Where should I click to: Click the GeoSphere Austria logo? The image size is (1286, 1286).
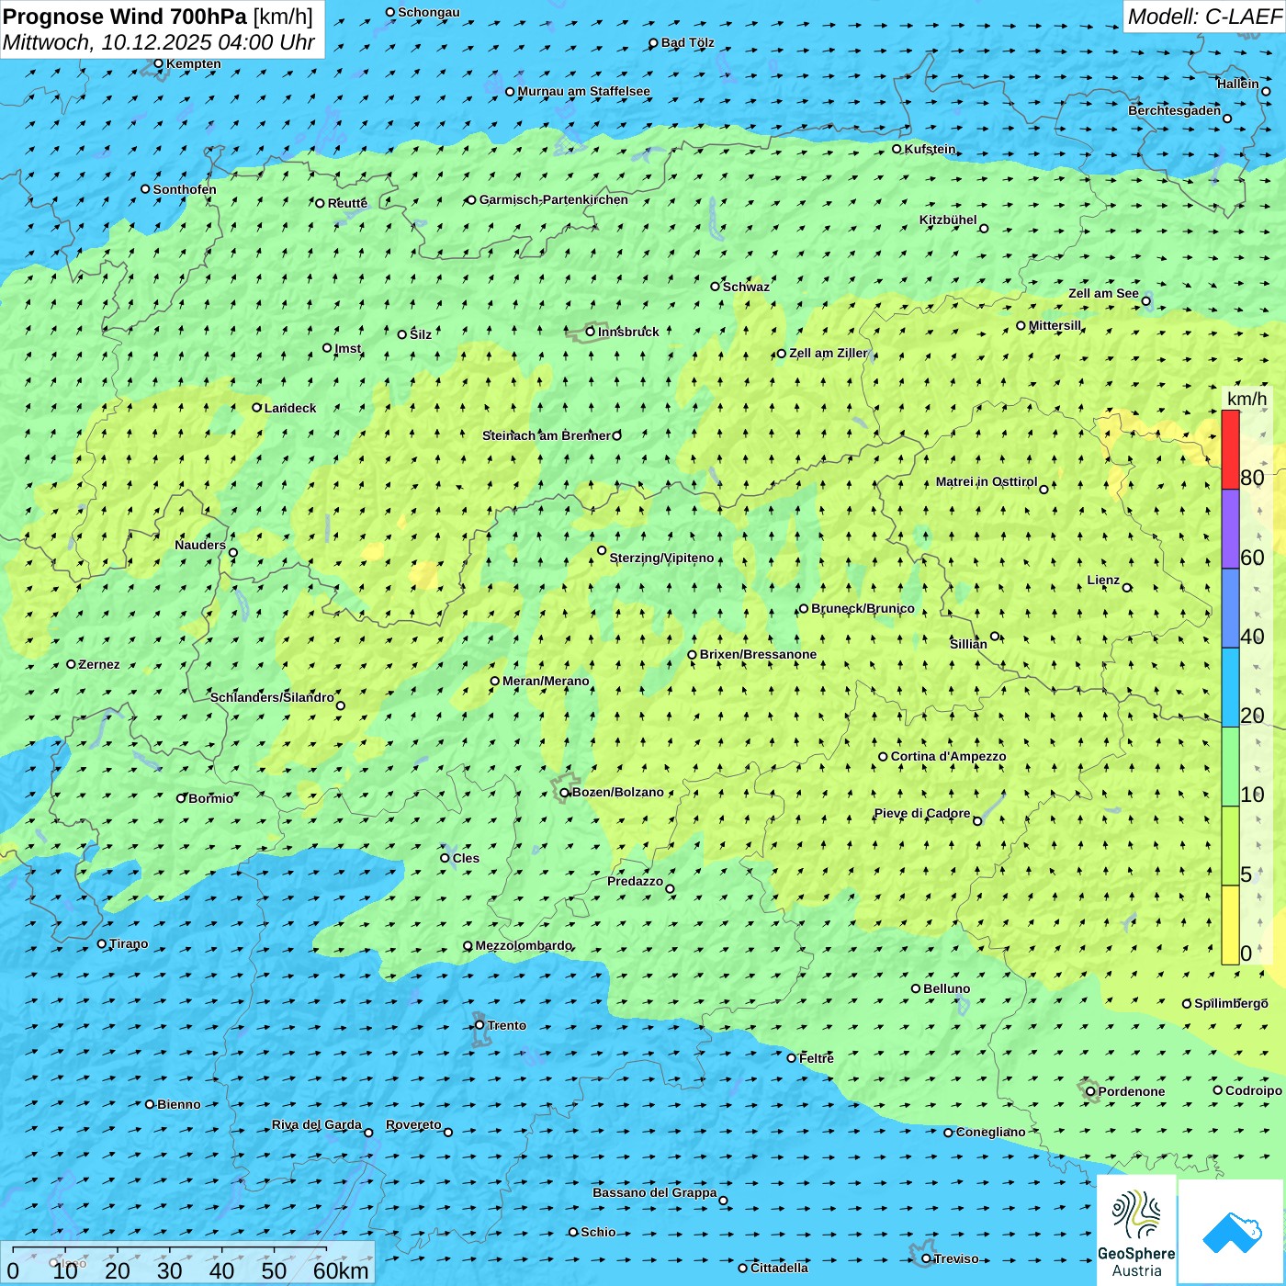(1136, 1229)
